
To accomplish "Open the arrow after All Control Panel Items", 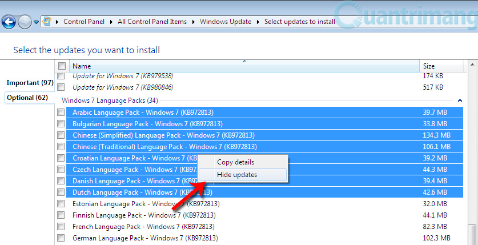I will pyautogui.click(x=193, y=22).
